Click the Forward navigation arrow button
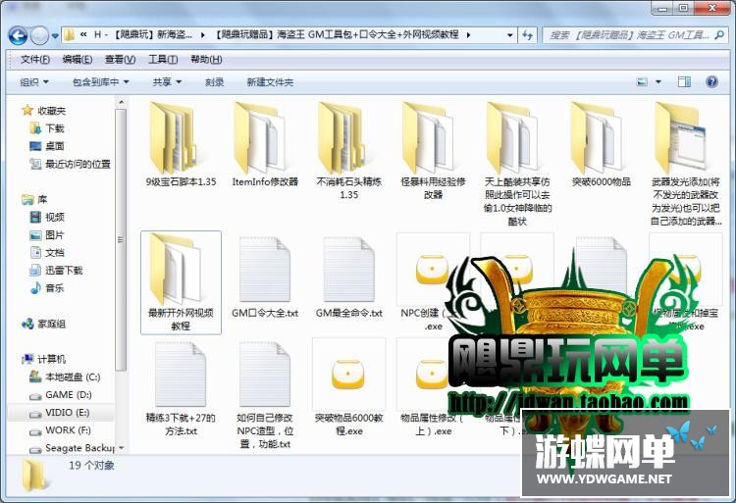This screenshot has height=503, width=736. click(39, 35)
